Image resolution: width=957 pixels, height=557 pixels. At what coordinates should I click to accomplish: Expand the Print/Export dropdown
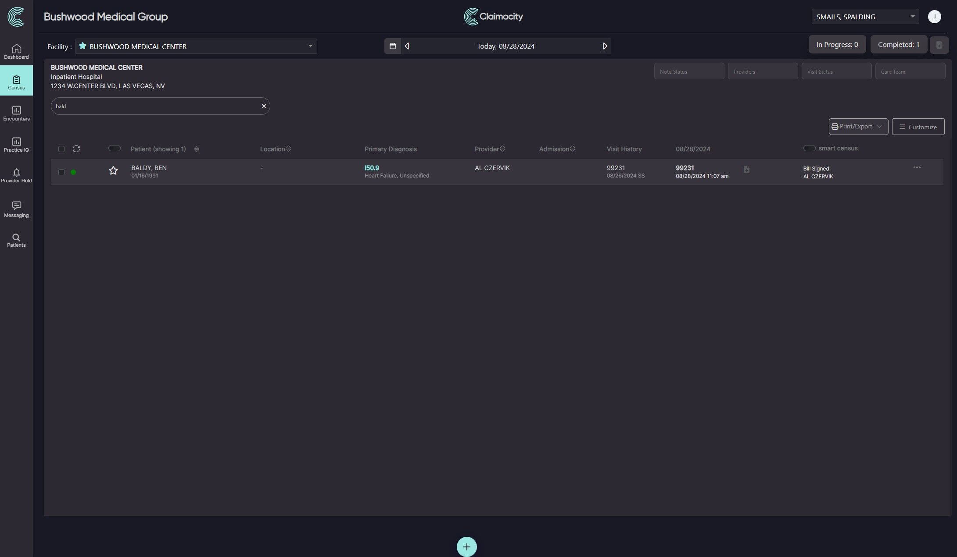tap(858, 127)
